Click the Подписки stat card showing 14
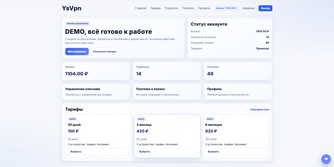 point(167,71)
